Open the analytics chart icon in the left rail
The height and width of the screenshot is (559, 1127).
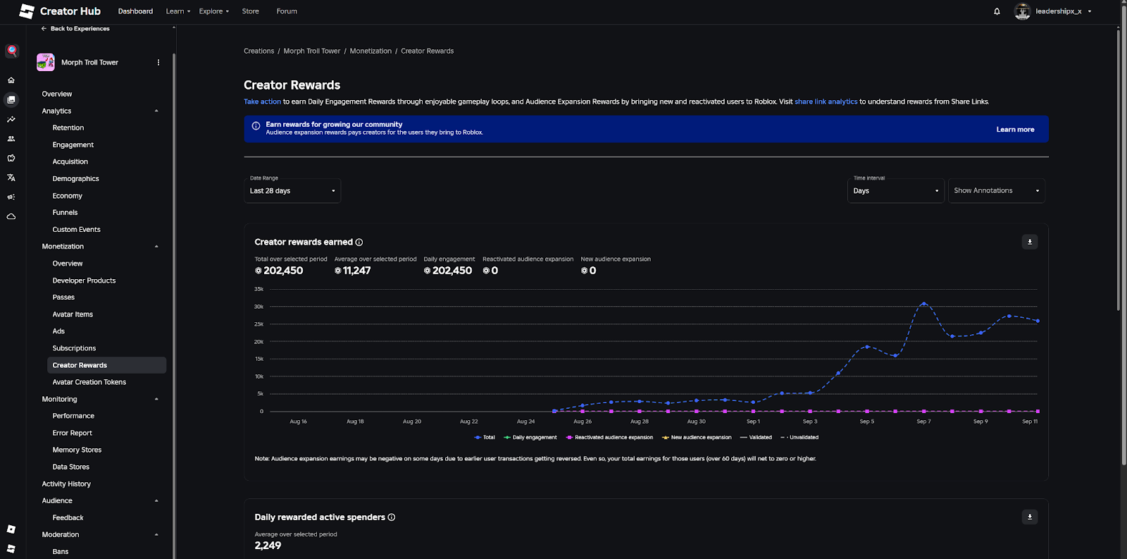pos(11,120)
